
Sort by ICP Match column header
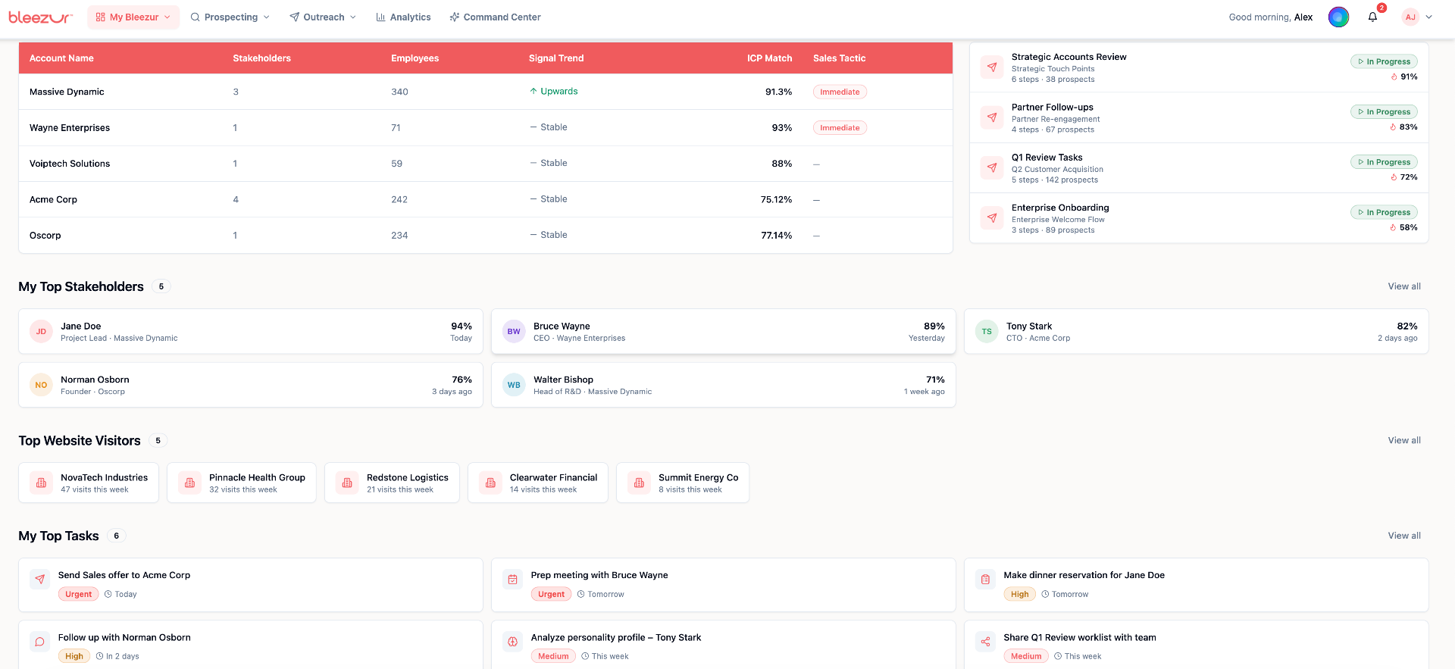(x=769, y=58)
